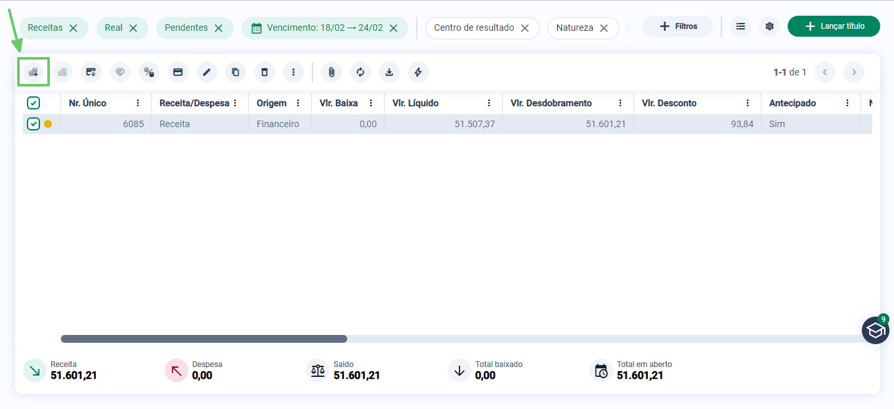Click the yellow status dot on row 6085
The width and height of the screenshot is (894, 409).
(x=48, y=124)
